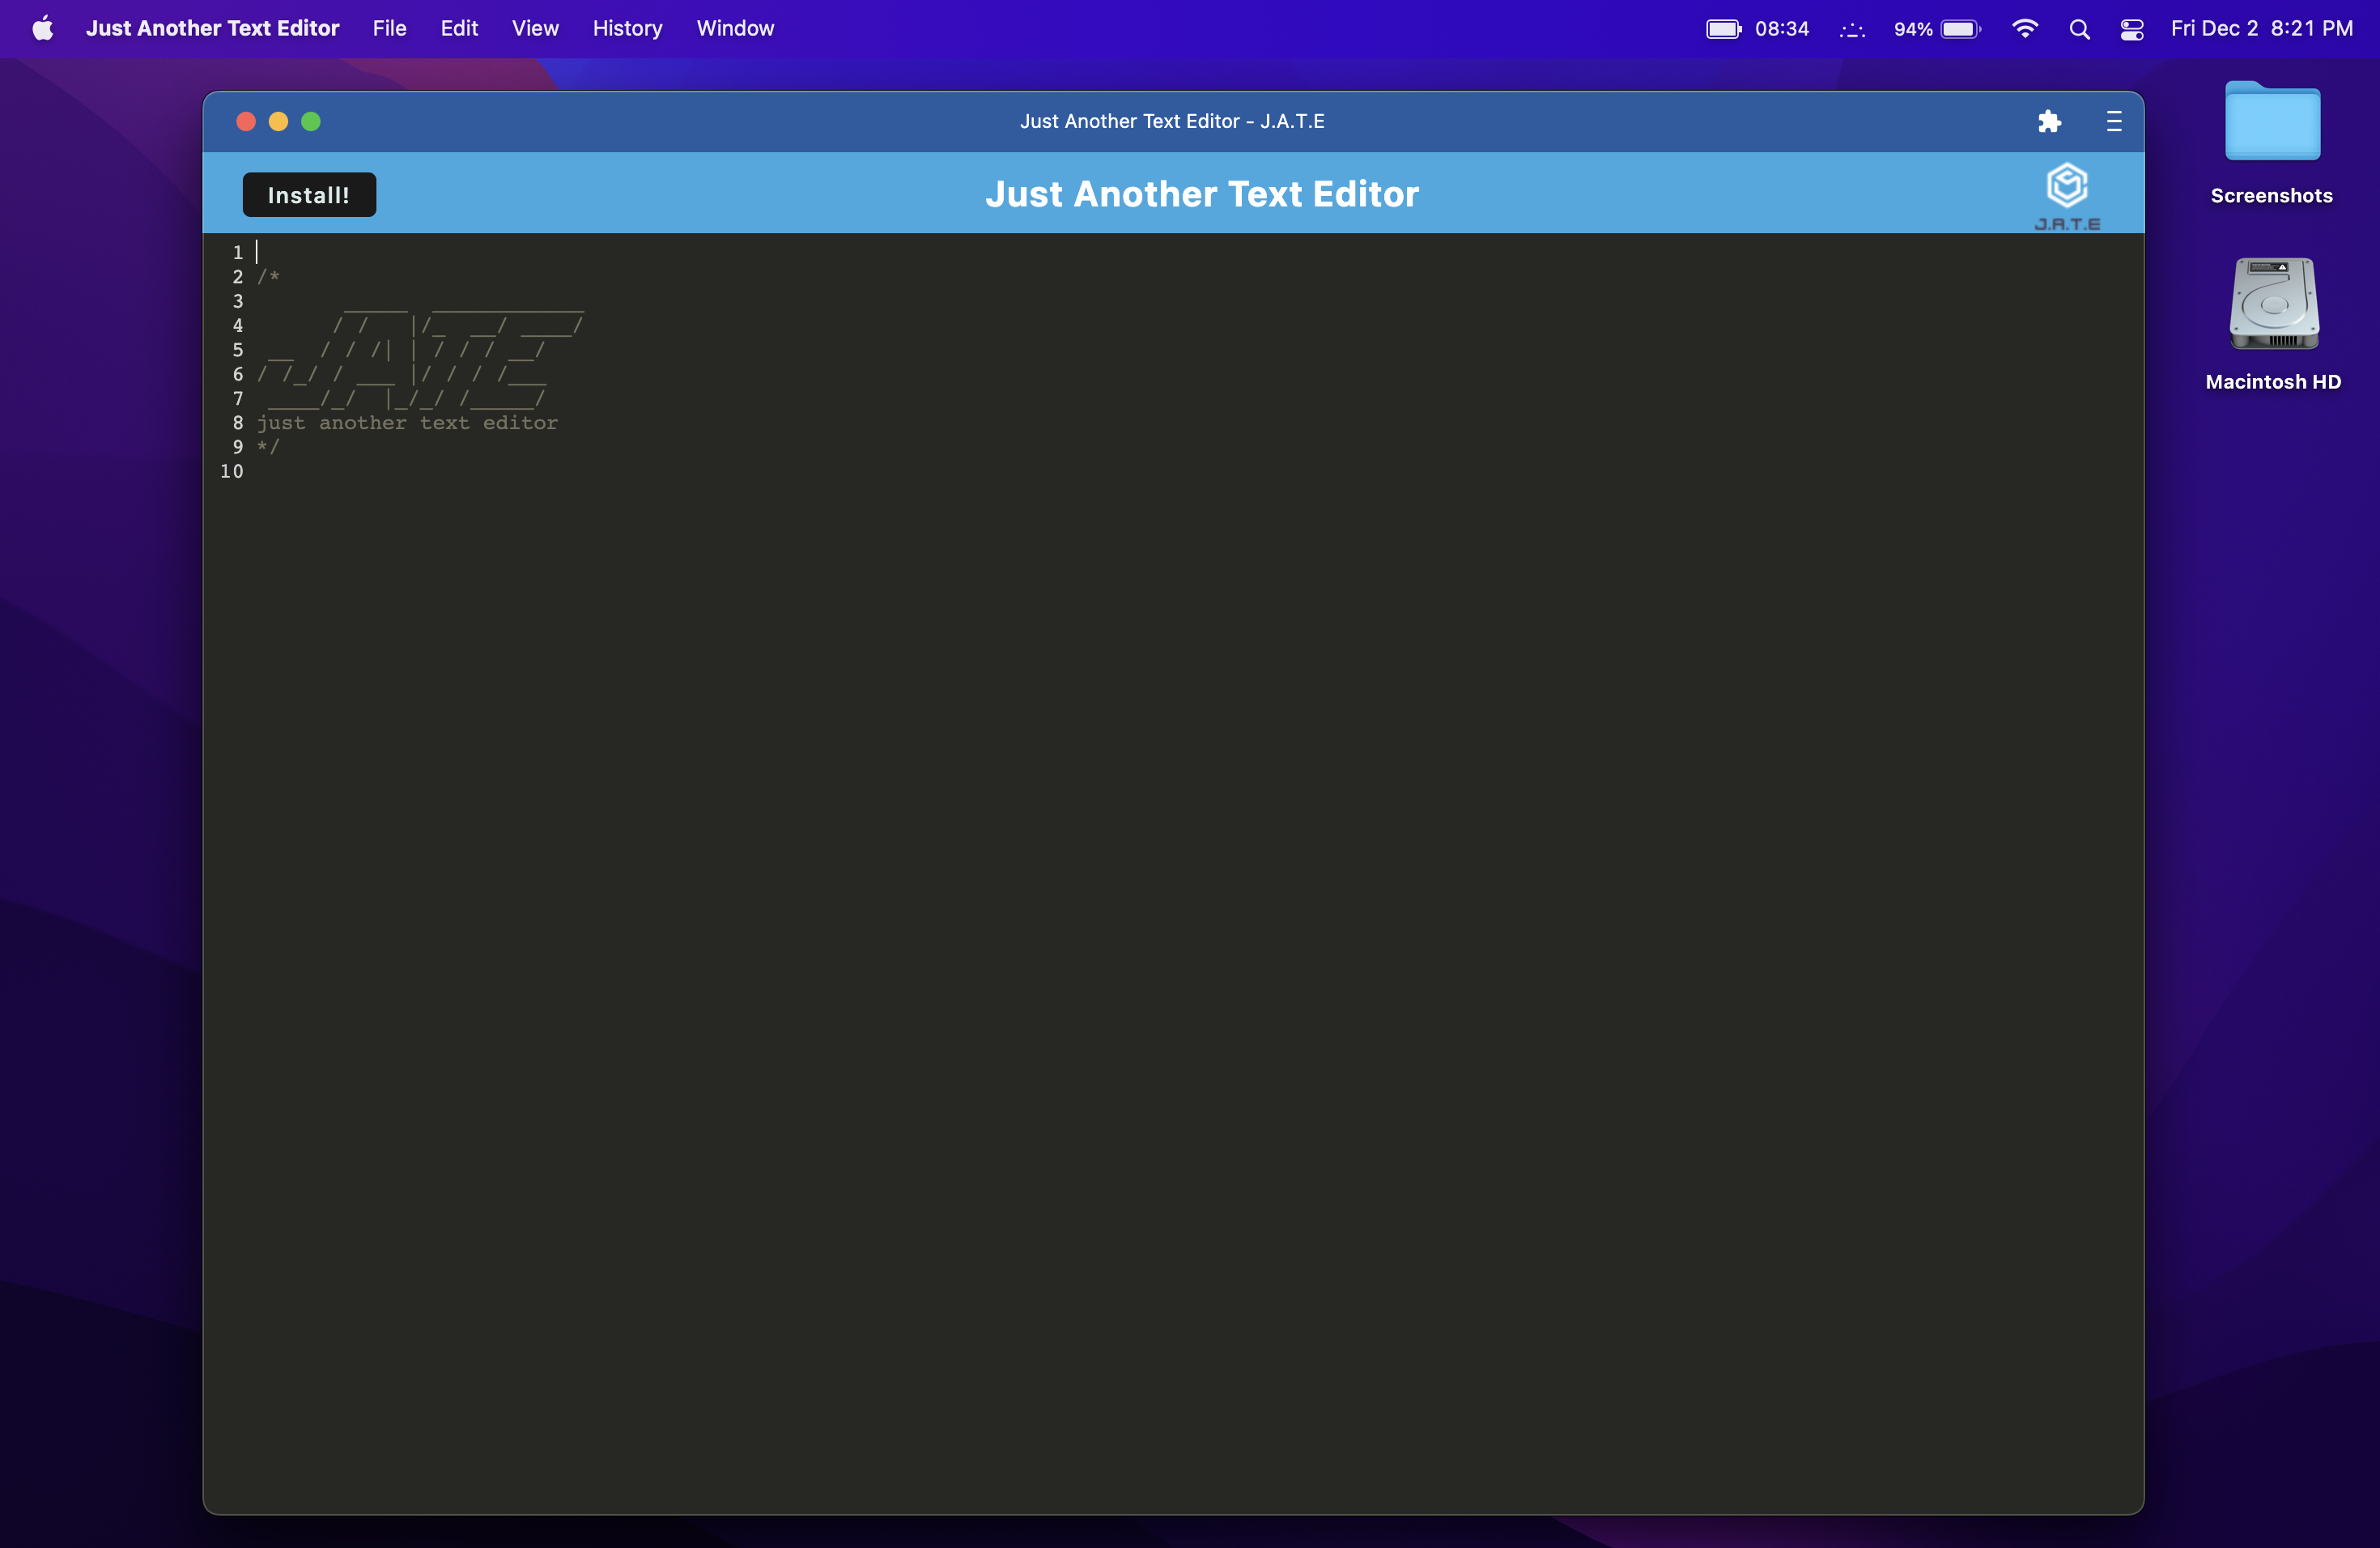Image resolution: width=2380 pixels, height=1548 pixels.
Task: Open the Window menu
Action: [735, 28]
